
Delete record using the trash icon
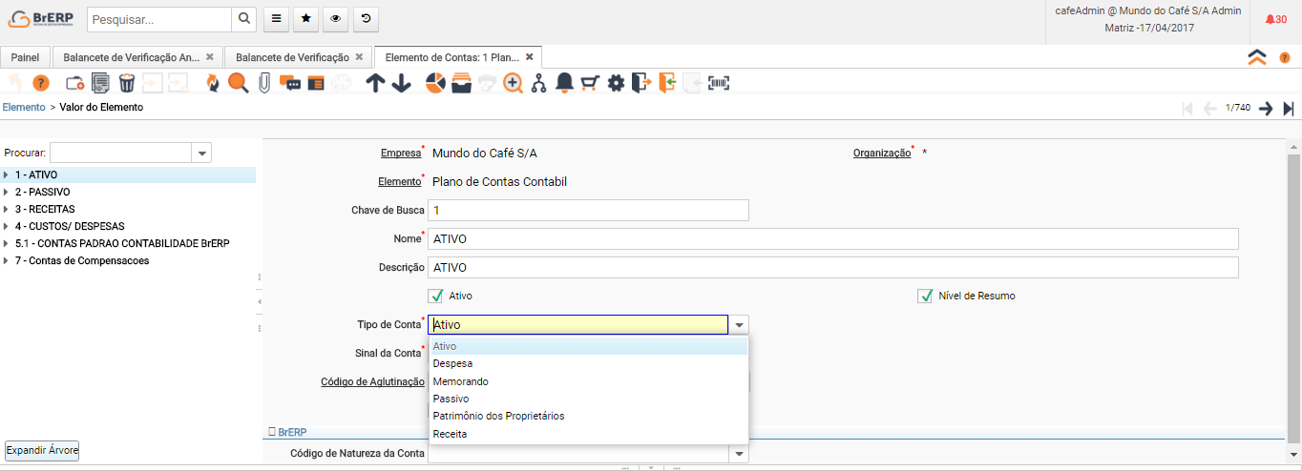click(x=126, y=84)
